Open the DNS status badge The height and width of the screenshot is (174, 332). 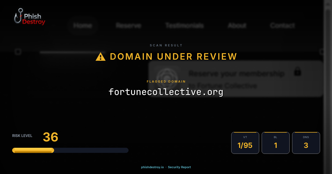coord(306,143)
